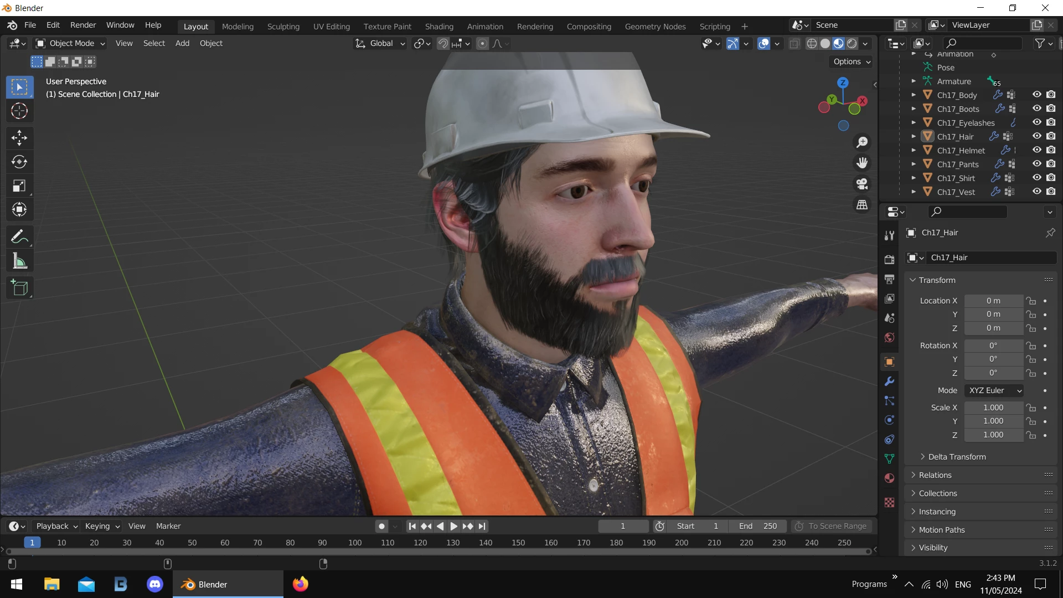Click the Play animation button
This screenshot has height=598, width=1063.
pyautogui.click(x=453, y=527)
